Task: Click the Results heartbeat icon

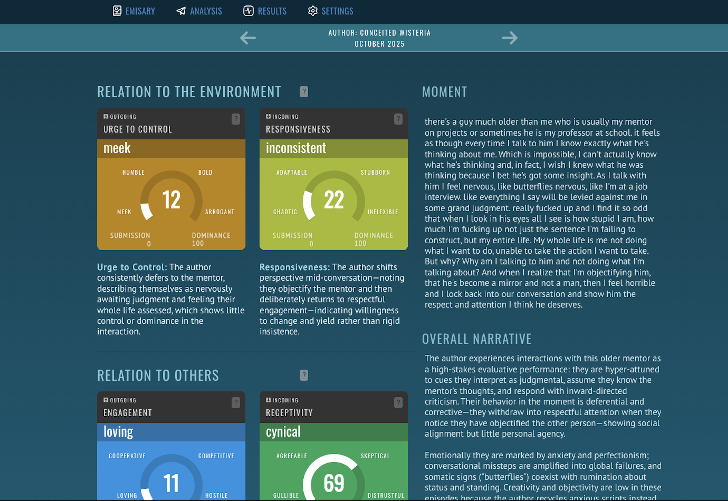Action: 248,11
